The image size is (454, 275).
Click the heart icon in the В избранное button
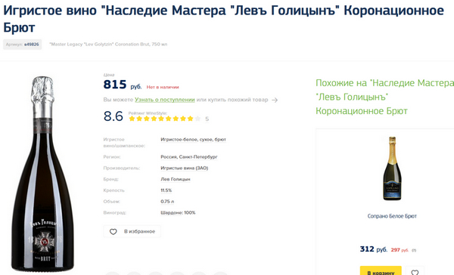coord(113,232)
